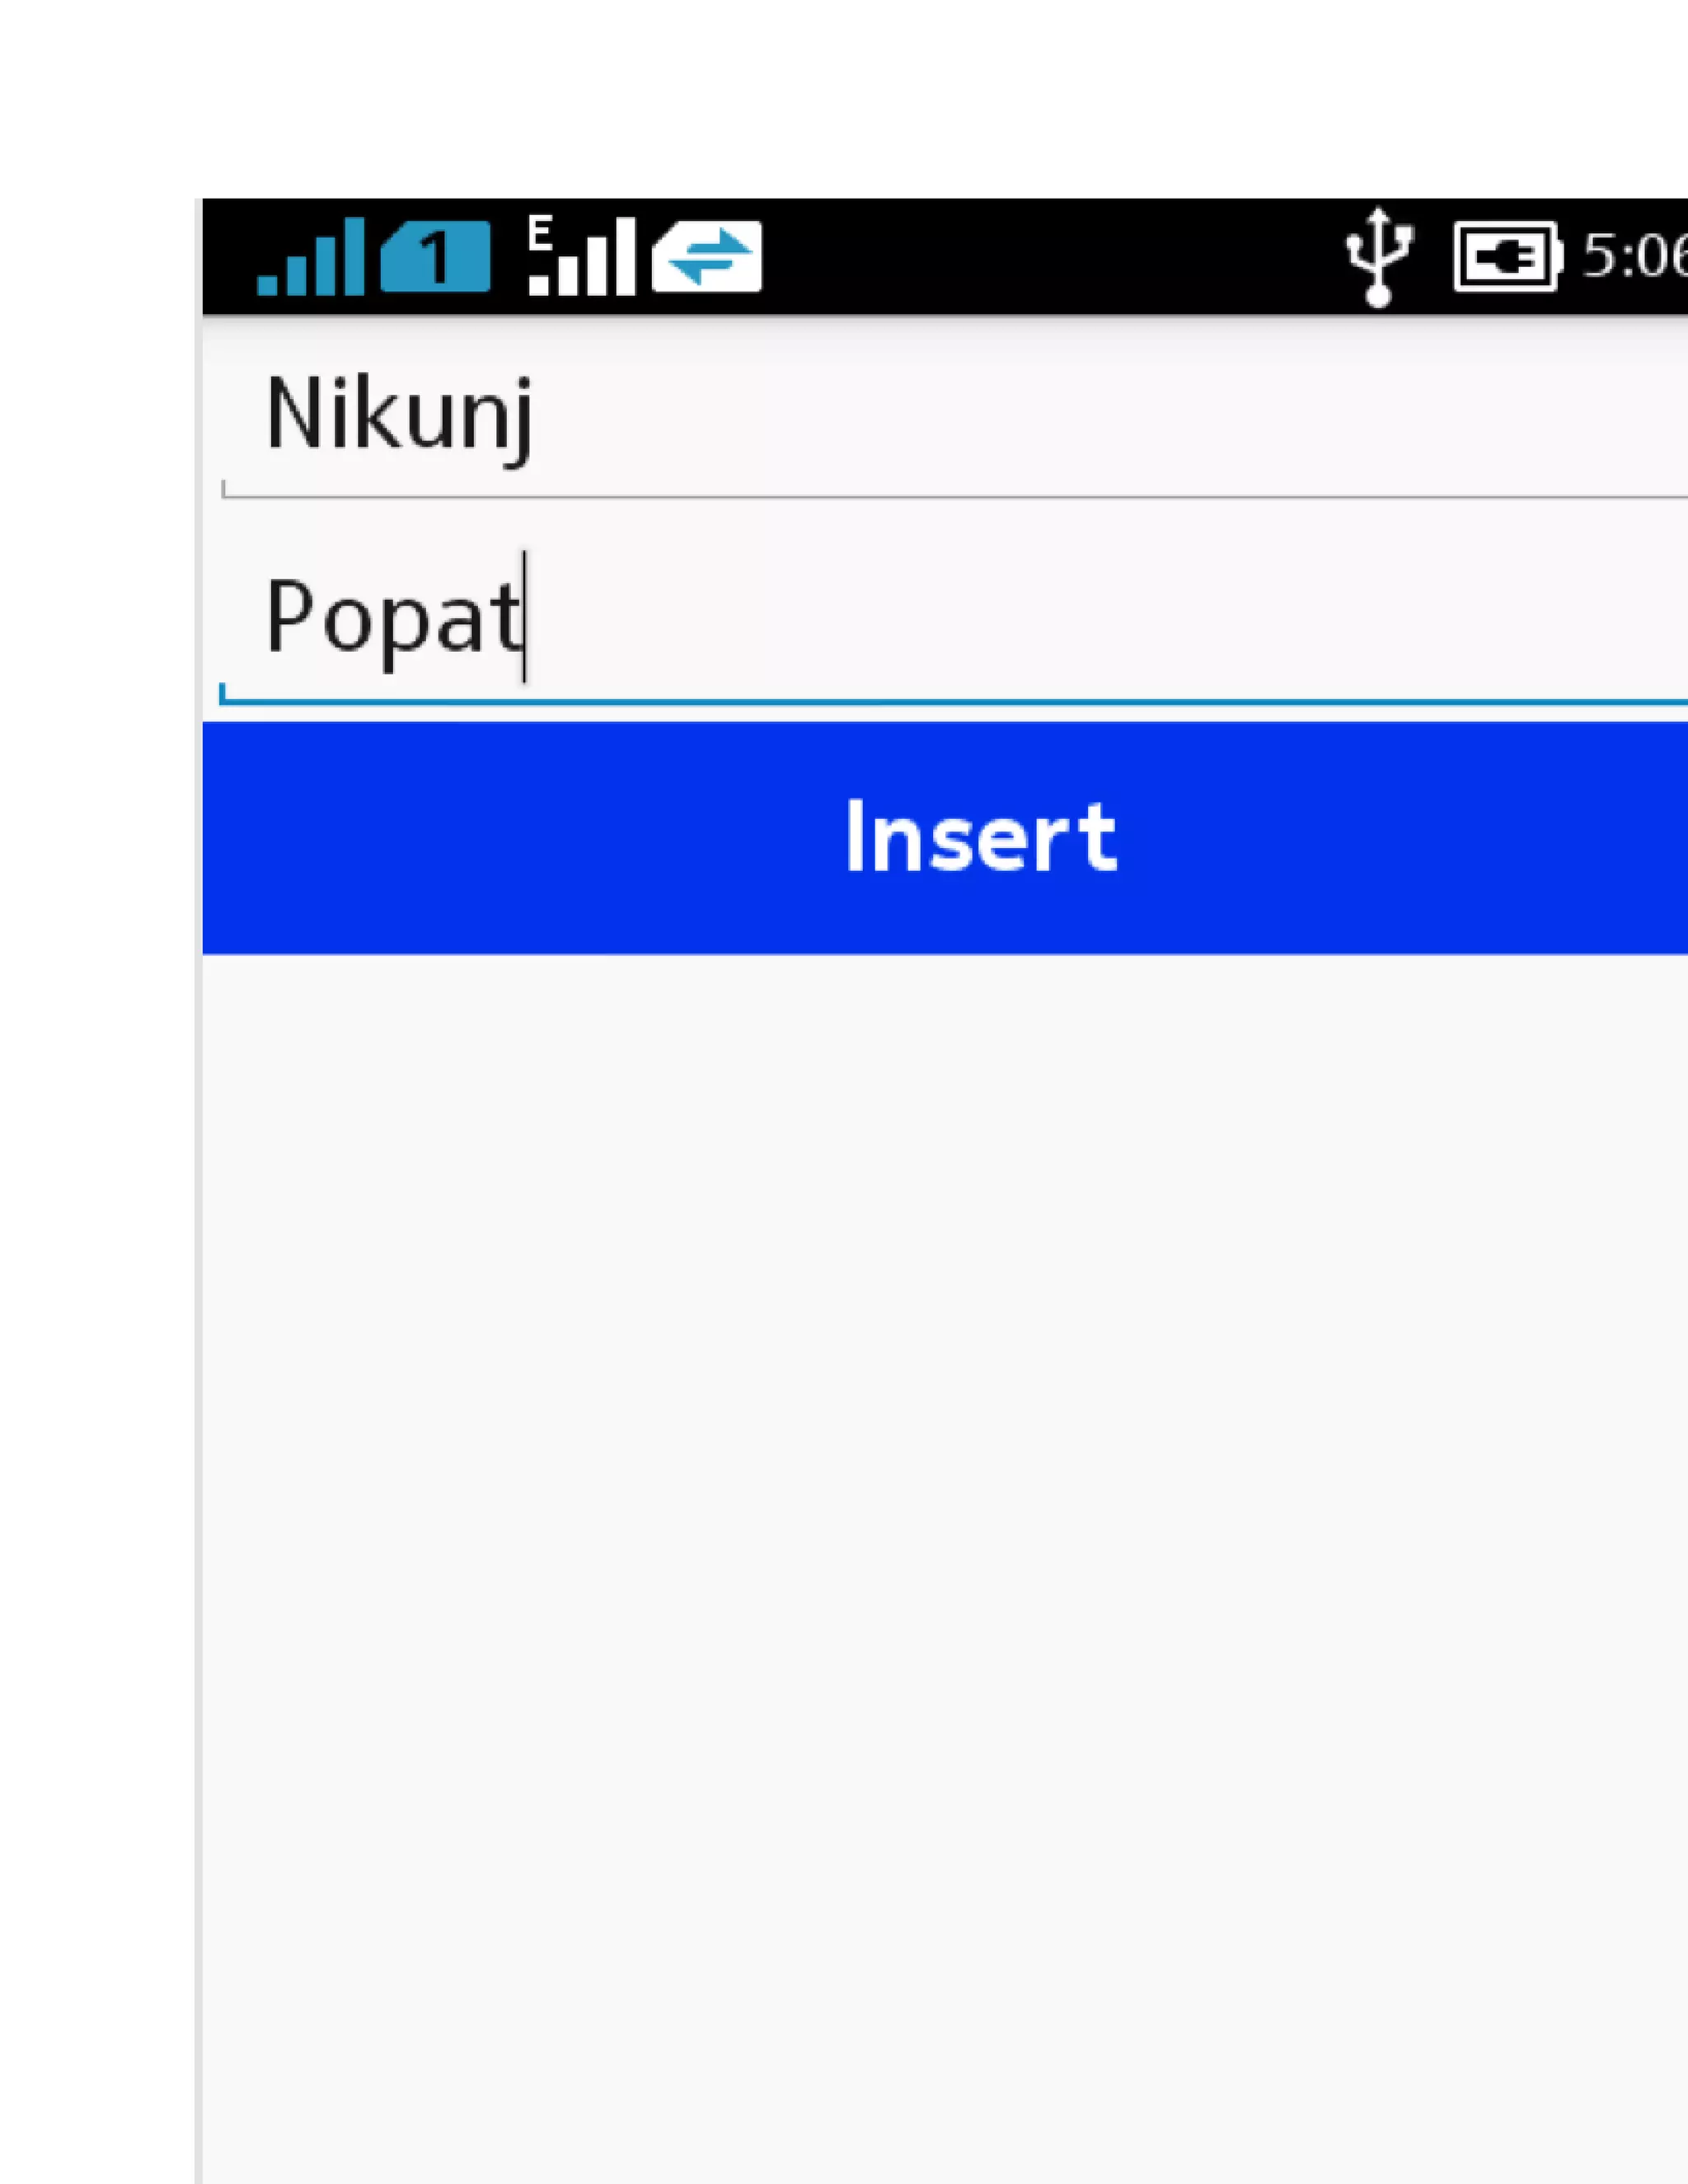The width and height of the screenshot is (1688, 2184).
Task: Tap the USB connection icon
Action: 1379,257
